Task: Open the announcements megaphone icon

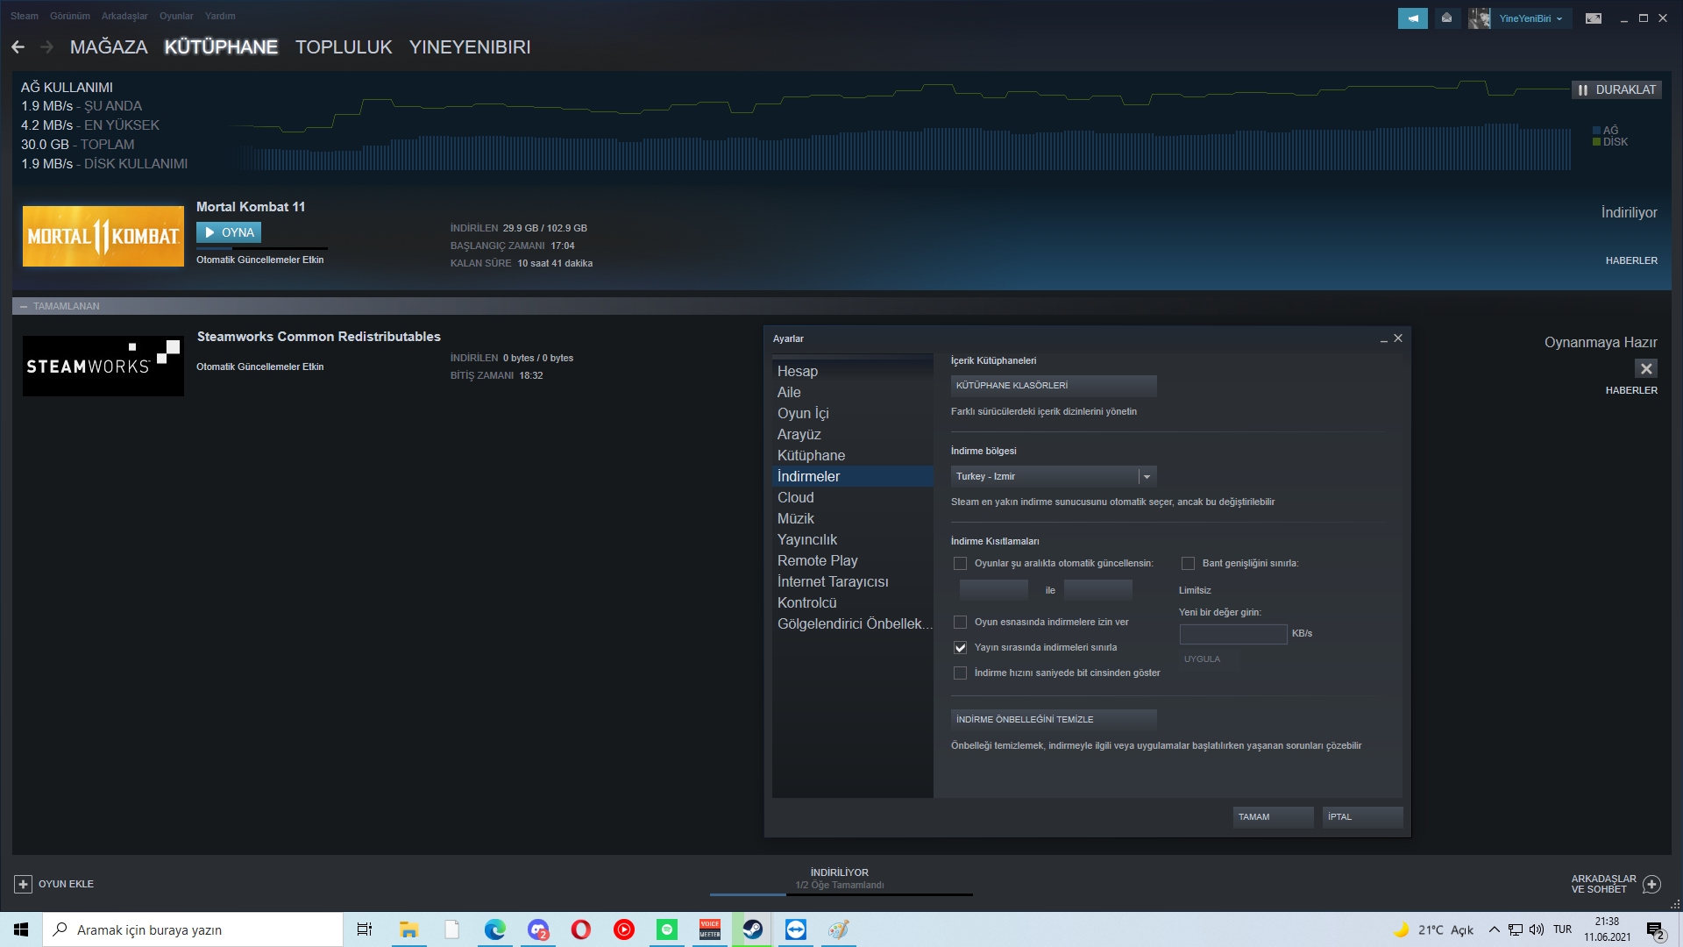Action: pos(1413,18)
